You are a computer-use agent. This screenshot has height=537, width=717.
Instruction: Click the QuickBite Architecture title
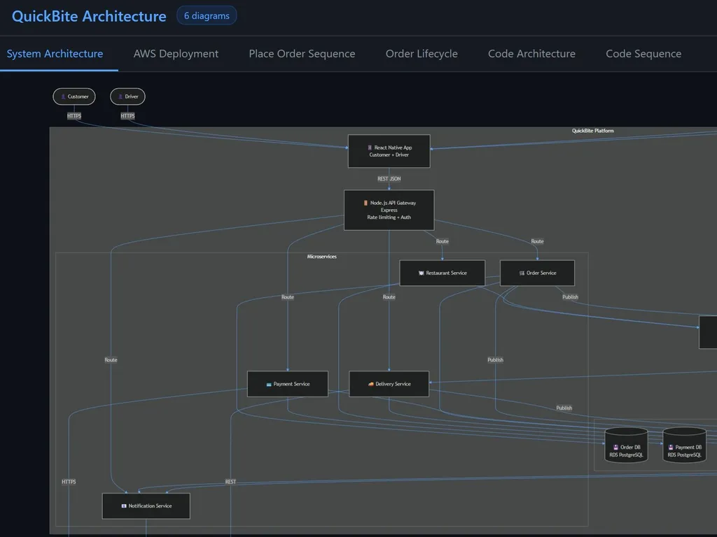point(89,17)
